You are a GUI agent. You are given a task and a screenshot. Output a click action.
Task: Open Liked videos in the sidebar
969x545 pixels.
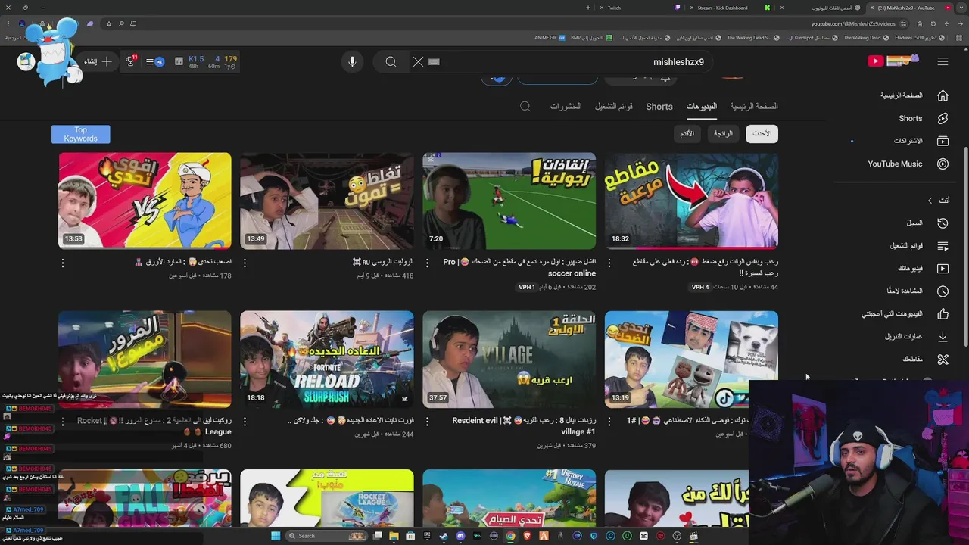(x=905, y=313)
